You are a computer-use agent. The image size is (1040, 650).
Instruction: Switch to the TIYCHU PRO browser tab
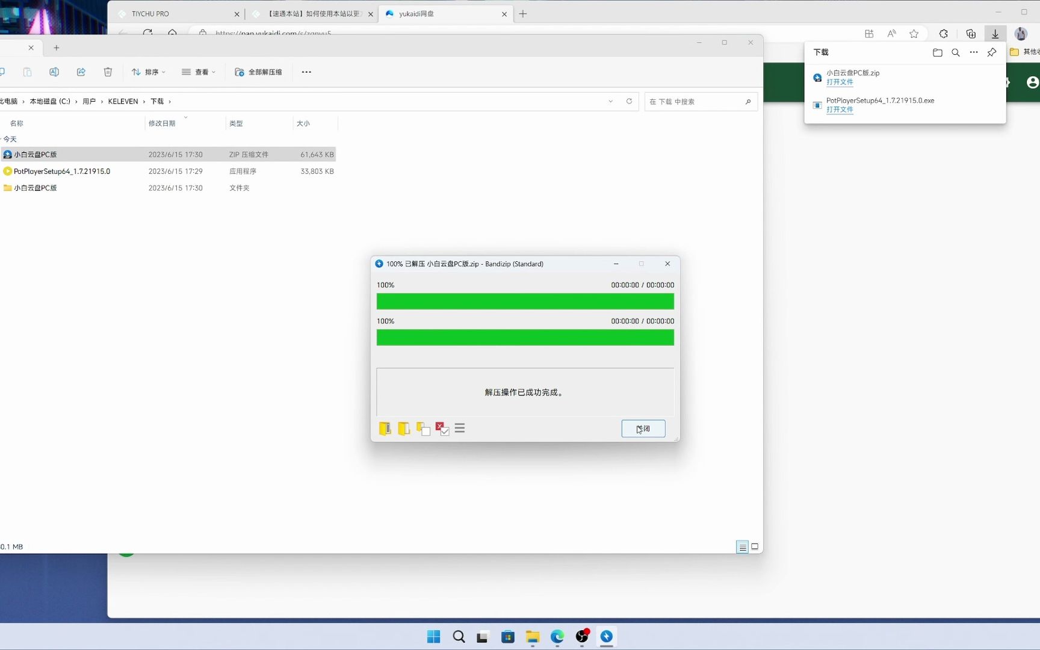coord(178,14)
